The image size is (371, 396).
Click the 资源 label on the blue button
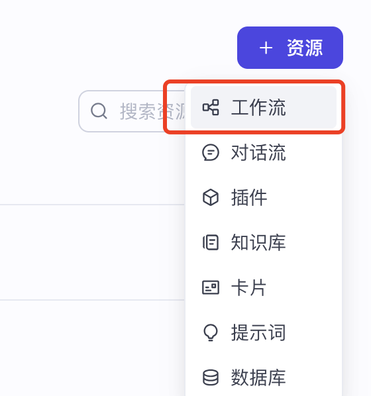click(x=305, y=48)
